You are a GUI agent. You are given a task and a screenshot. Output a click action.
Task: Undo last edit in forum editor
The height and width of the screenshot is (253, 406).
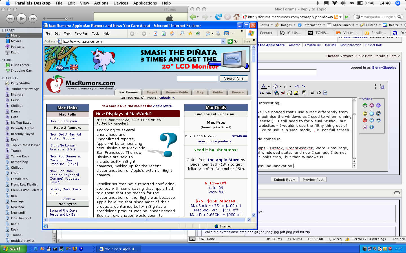[297, 86]
